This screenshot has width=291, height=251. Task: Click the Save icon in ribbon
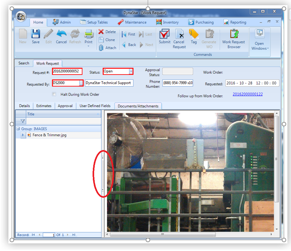[36, 34]
